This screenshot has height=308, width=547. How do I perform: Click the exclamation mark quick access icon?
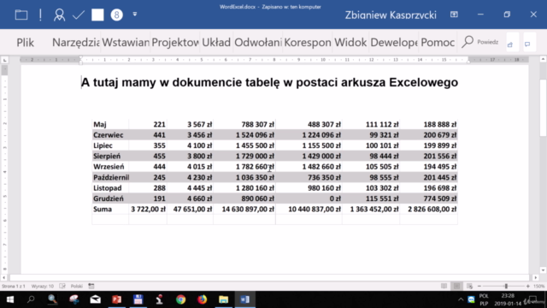[x=40, y=15]
